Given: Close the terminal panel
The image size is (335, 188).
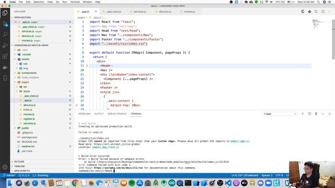Looking at the screenshot, I should click(x=329, y=114).
